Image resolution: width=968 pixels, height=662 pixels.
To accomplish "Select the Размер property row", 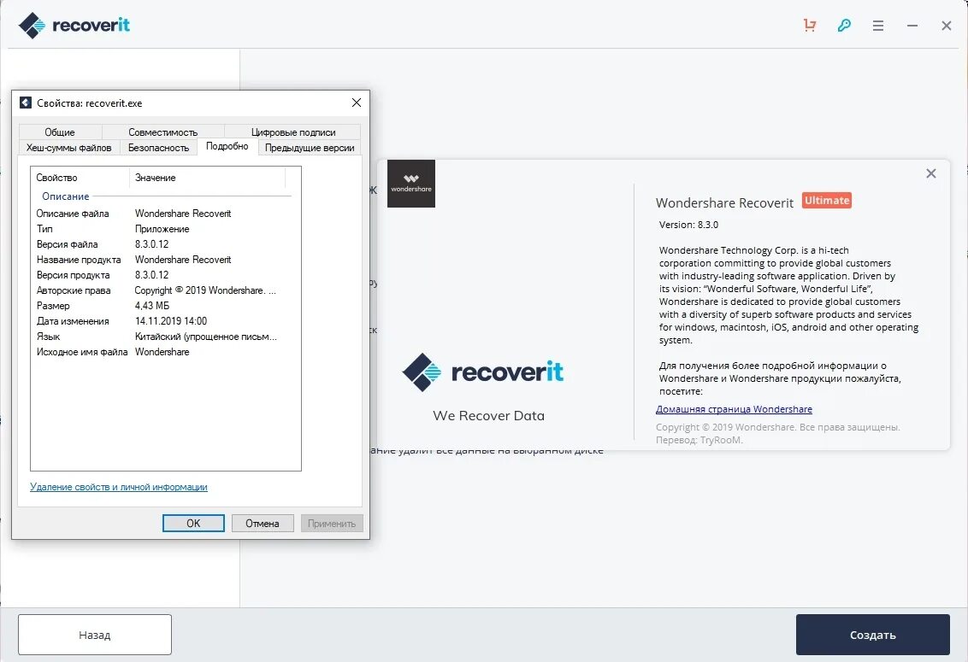I will tap(162, 306).
